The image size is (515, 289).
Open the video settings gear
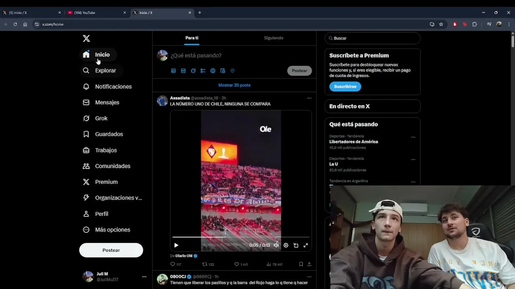(286, 245)
